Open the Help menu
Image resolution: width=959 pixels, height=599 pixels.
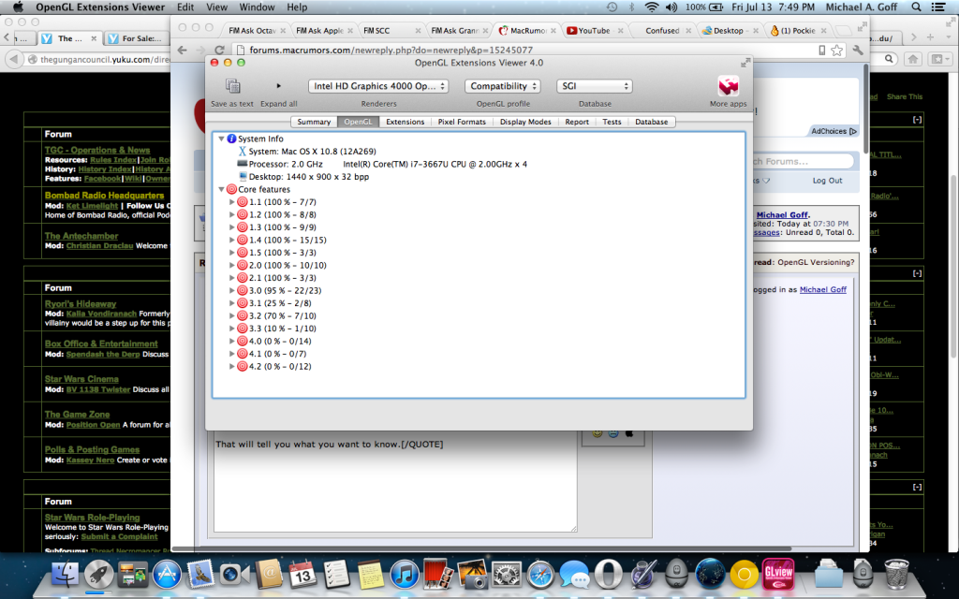click(x=297, y=7)
